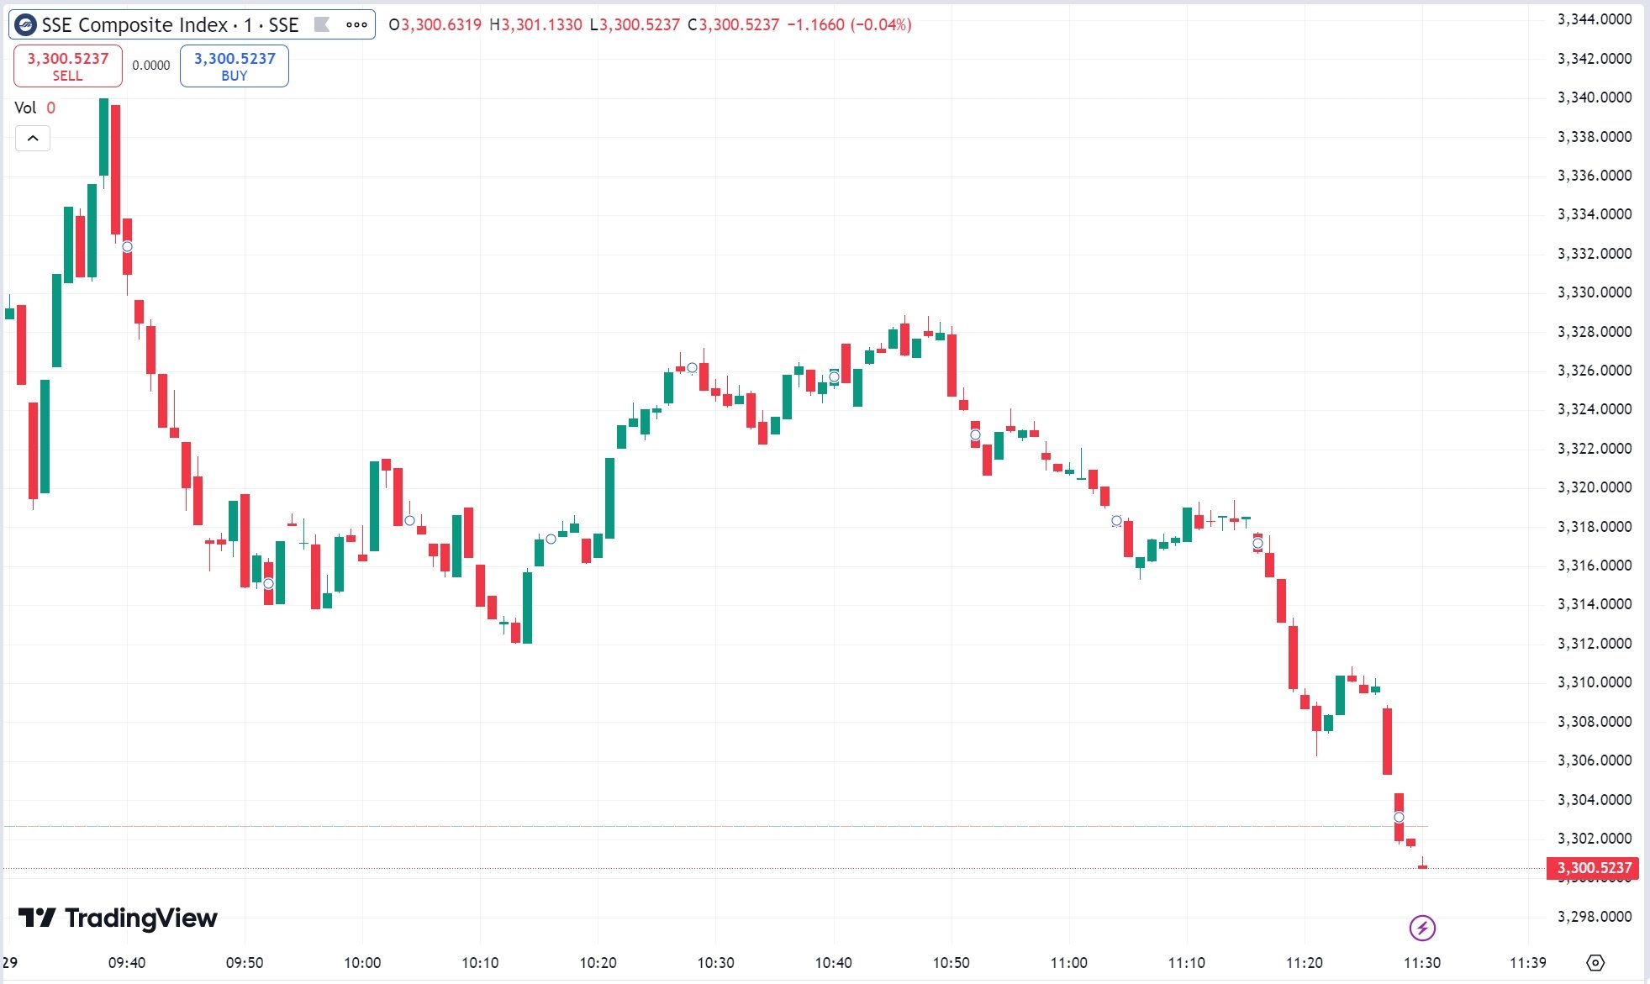The height and width of the screenshot is (984, 1650).
Task: Click the event marker near 10:40
Action: point(834,377)
